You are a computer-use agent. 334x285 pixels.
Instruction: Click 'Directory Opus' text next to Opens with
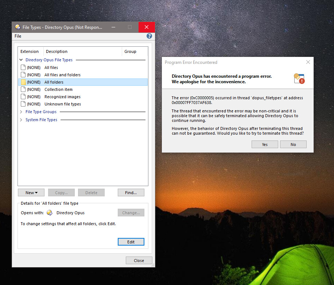(70, 213)
